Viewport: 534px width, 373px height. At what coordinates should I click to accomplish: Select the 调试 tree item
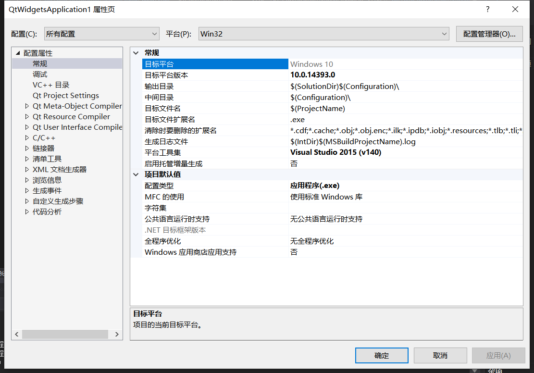tap(40, 74)
